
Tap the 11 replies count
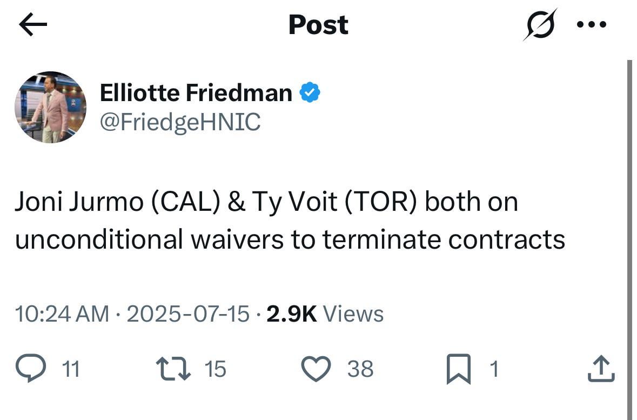point(71,369)
